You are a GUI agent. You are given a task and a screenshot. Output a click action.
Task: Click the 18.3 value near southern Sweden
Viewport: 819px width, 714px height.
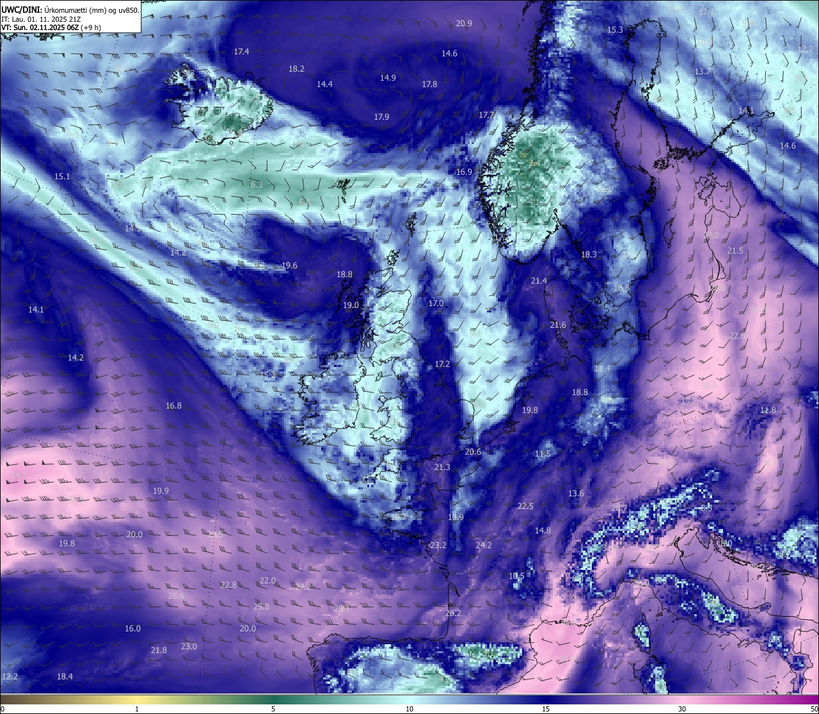click(x=589, y=255)
